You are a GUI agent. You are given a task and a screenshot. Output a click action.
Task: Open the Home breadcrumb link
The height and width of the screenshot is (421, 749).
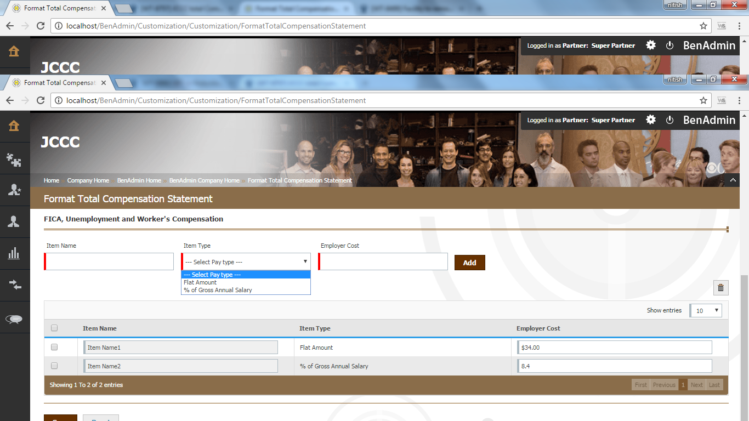pyautogui.click(x=52, y=180)
